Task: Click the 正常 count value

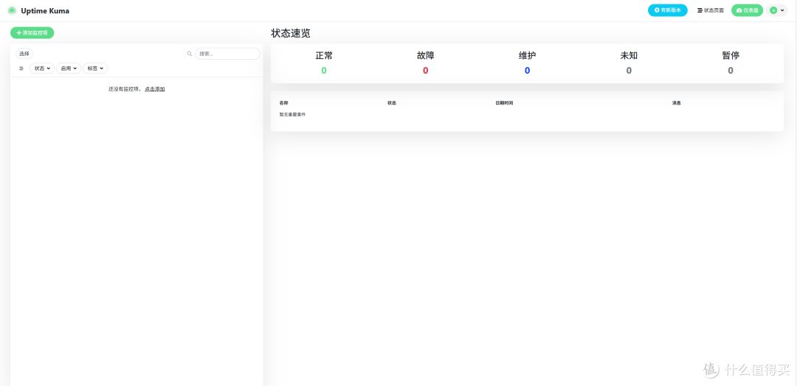Action: [324, 71]
